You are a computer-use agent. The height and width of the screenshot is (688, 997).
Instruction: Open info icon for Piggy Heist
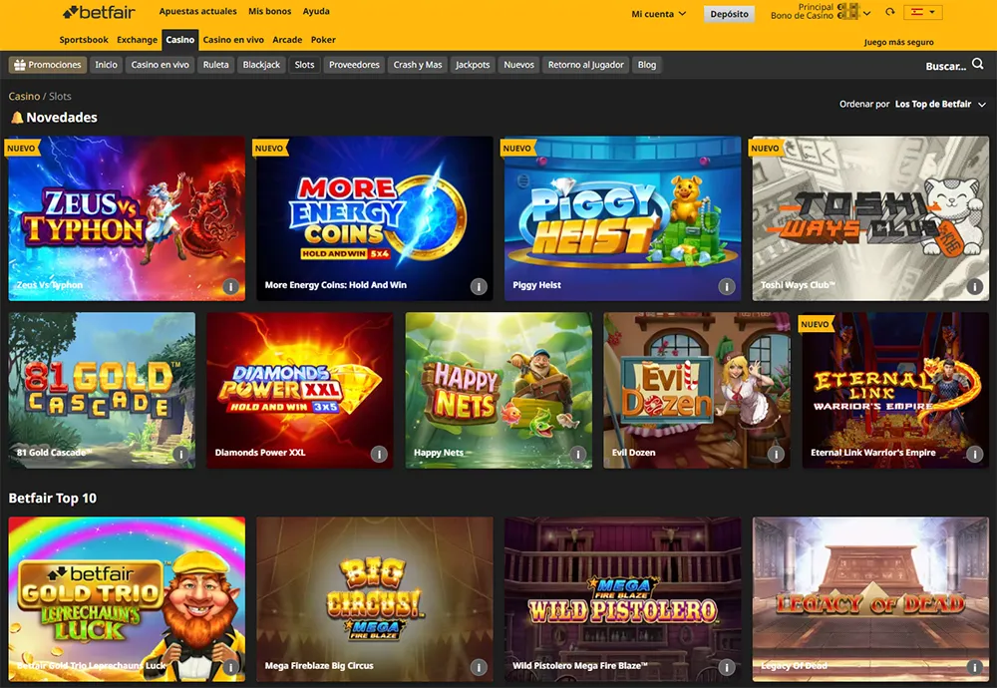tap(727, 287)
